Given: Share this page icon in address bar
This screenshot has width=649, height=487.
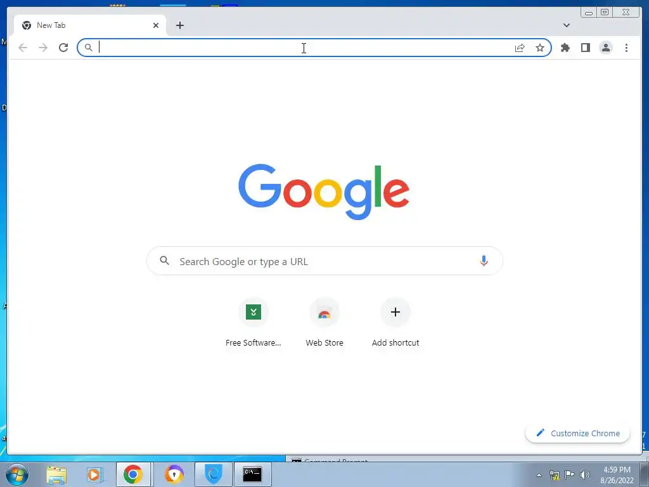Looking at the screenshot, I should 520,48.
